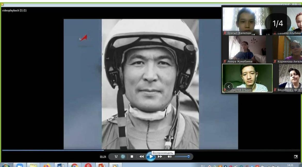Mute the player's speaker icon
Image resolution: width=302 pixels, height=167 pixels.
coord(169,156)
